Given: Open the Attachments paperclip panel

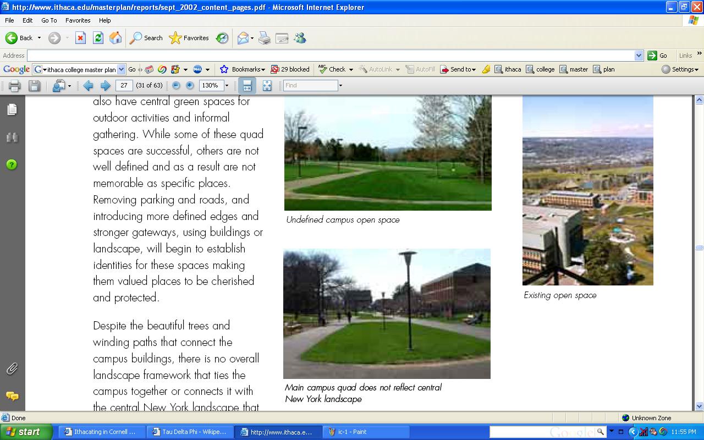Looking at the screenshot, I should tap(12, 369).
